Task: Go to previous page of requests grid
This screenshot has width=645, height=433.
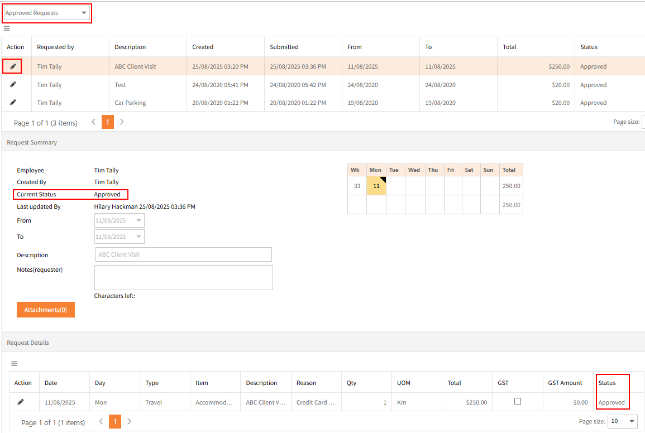Action: click(93, 122)
